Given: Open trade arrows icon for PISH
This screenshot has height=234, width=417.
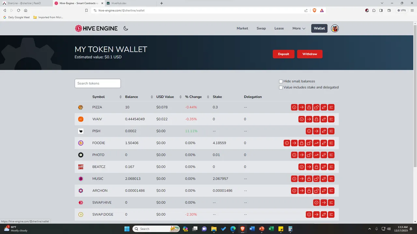Looking at the screenshot, I should (x=324, y=131).
